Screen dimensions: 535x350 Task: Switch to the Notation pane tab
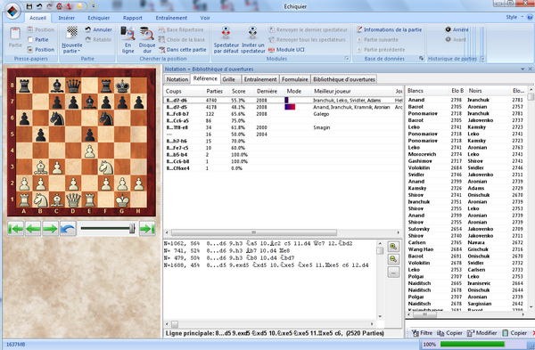(x=177, y=79)
